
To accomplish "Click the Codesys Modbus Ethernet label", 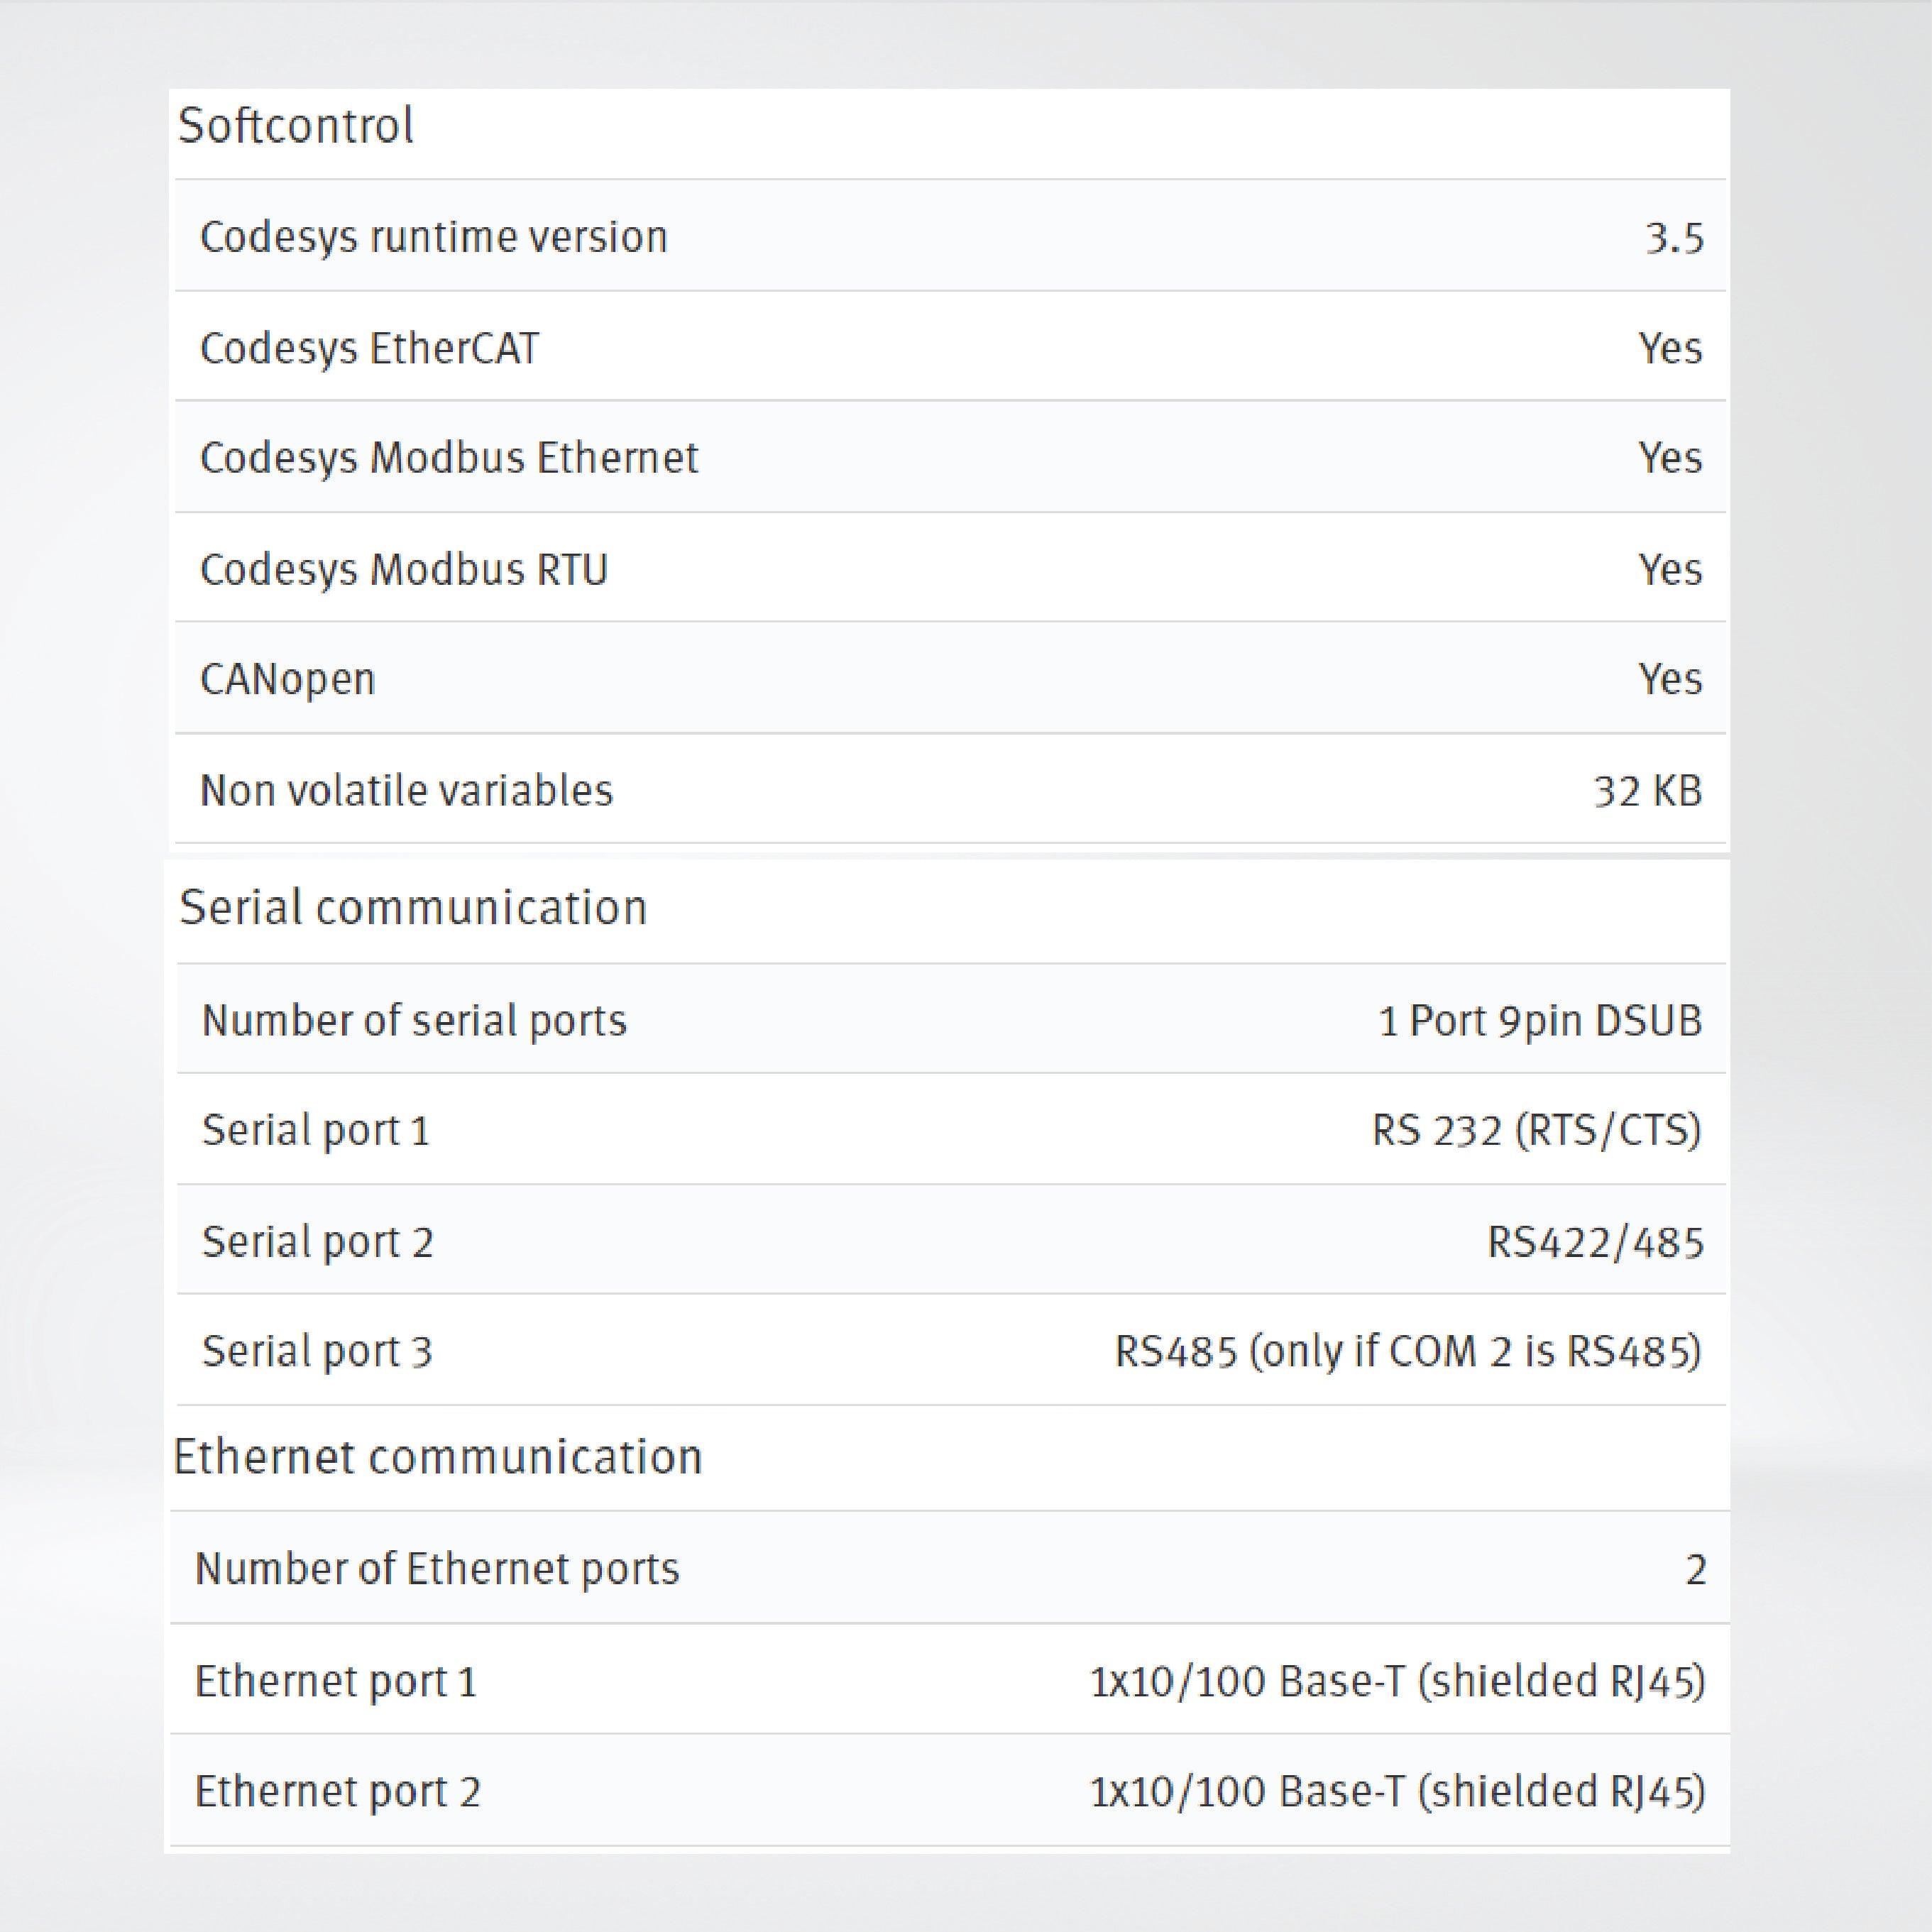I will (449, 458).
